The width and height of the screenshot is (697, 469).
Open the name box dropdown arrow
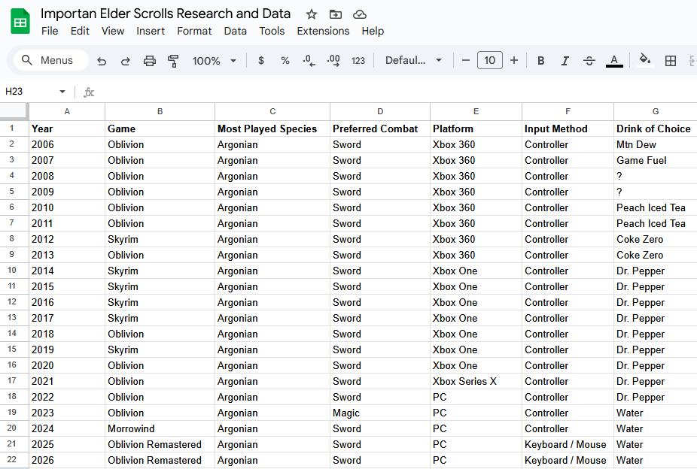click(x=62, y=92)
